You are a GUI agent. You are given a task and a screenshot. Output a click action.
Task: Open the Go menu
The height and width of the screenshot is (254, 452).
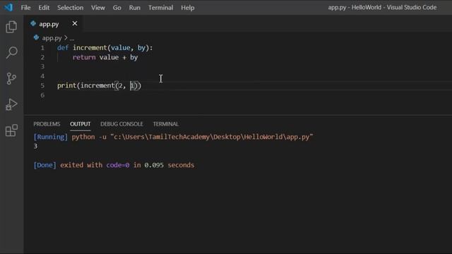point(117,8)
